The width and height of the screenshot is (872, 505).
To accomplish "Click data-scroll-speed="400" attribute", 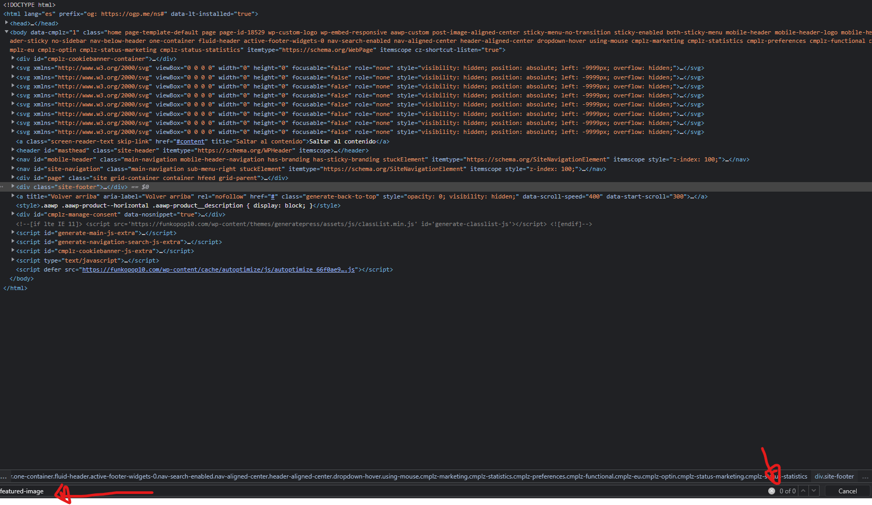I will tap(563, 196).
